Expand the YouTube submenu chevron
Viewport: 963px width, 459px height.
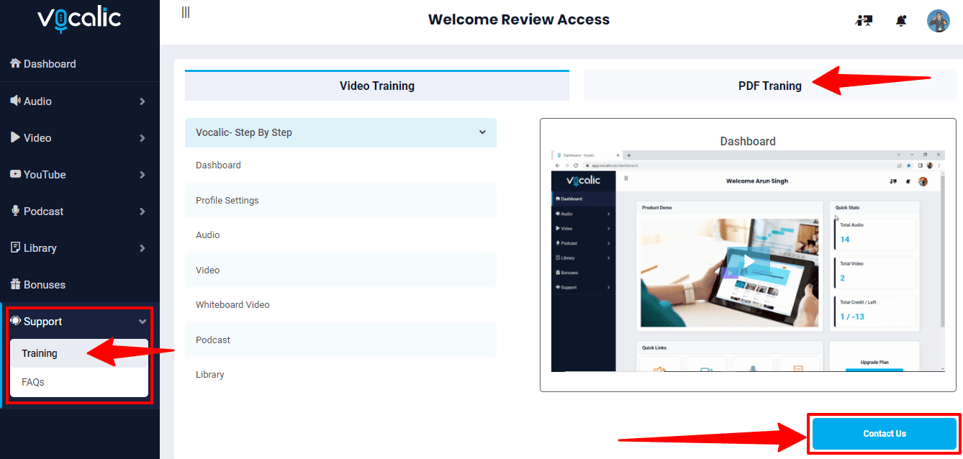click(x=143, y=175)
